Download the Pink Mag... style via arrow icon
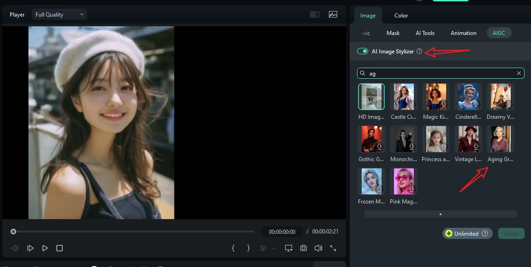 pyautogui.click(x=412, y=189)
